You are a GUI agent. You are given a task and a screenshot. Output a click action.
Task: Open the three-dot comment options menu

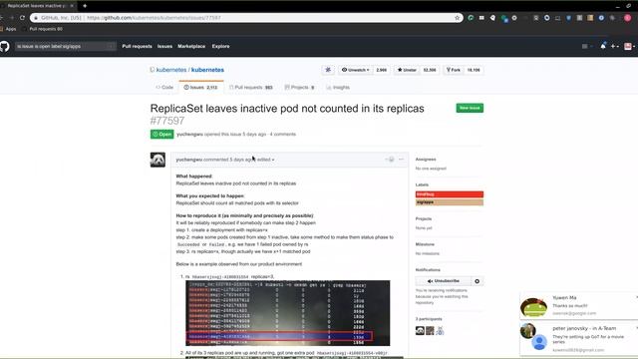tap(401, 160)
